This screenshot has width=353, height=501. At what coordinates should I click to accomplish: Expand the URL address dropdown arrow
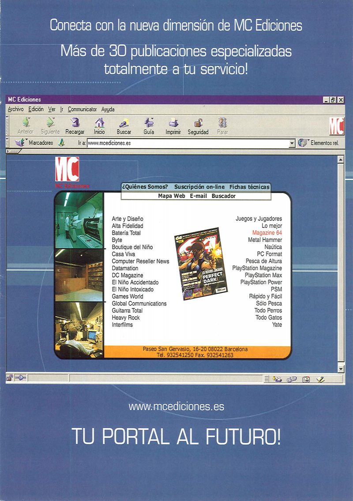(292, 144)
